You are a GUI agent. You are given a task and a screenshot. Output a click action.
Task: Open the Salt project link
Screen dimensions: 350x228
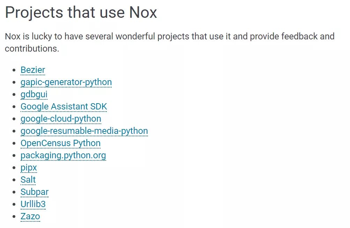28,180
